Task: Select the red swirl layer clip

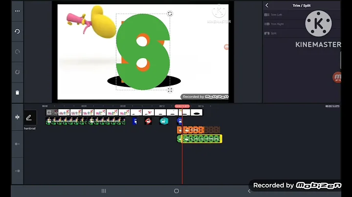Action: click(148, 121)
